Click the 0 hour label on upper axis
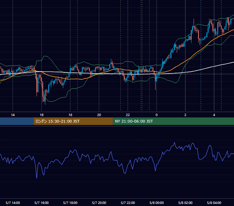Screen dimensions: 234x206 click(157, 115)
